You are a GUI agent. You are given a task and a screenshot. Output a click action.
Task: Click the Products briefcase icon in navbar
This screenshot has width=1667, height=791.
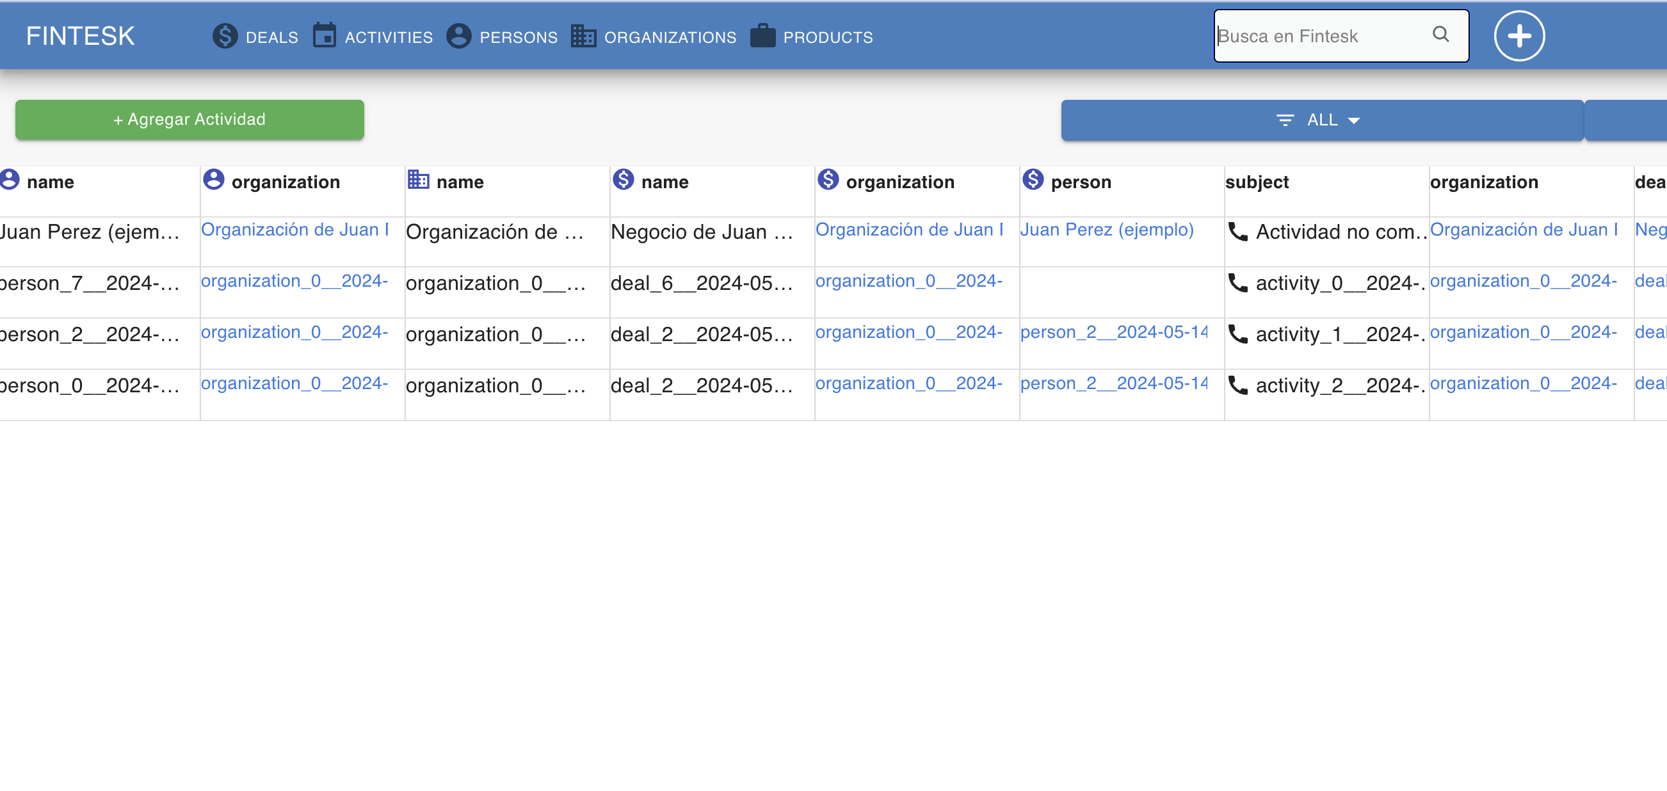[x=762, y=36]
